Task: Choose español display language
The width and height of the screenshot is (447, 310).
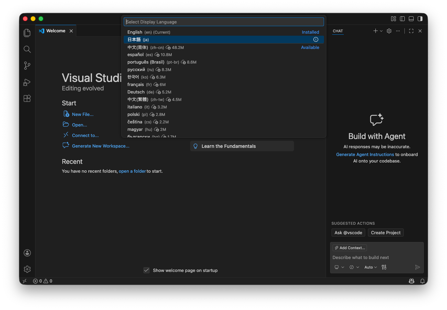Action: [x=224, y=55]
